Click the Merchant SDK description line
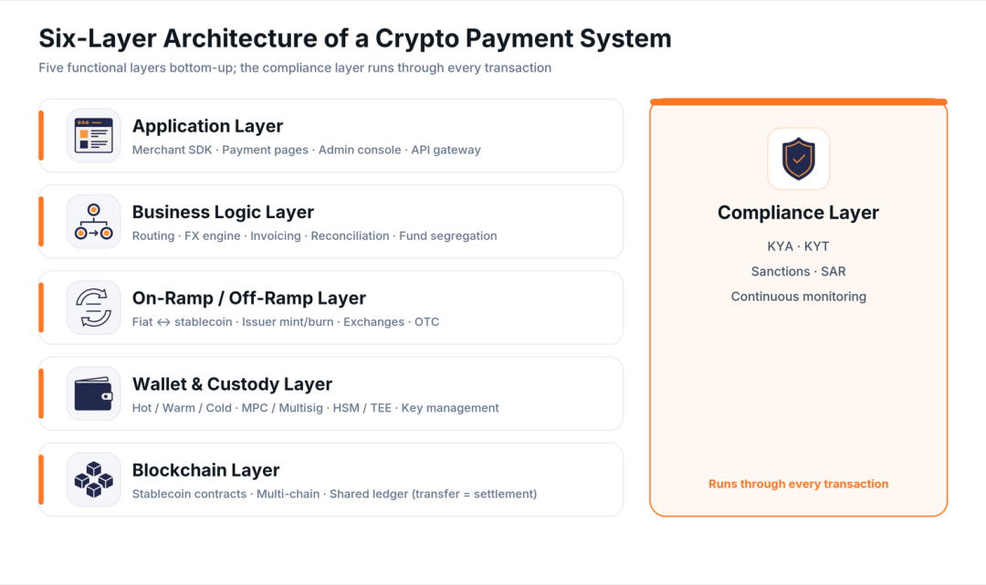The height and width of the screenshot is (585, 986). click(306, 151)
